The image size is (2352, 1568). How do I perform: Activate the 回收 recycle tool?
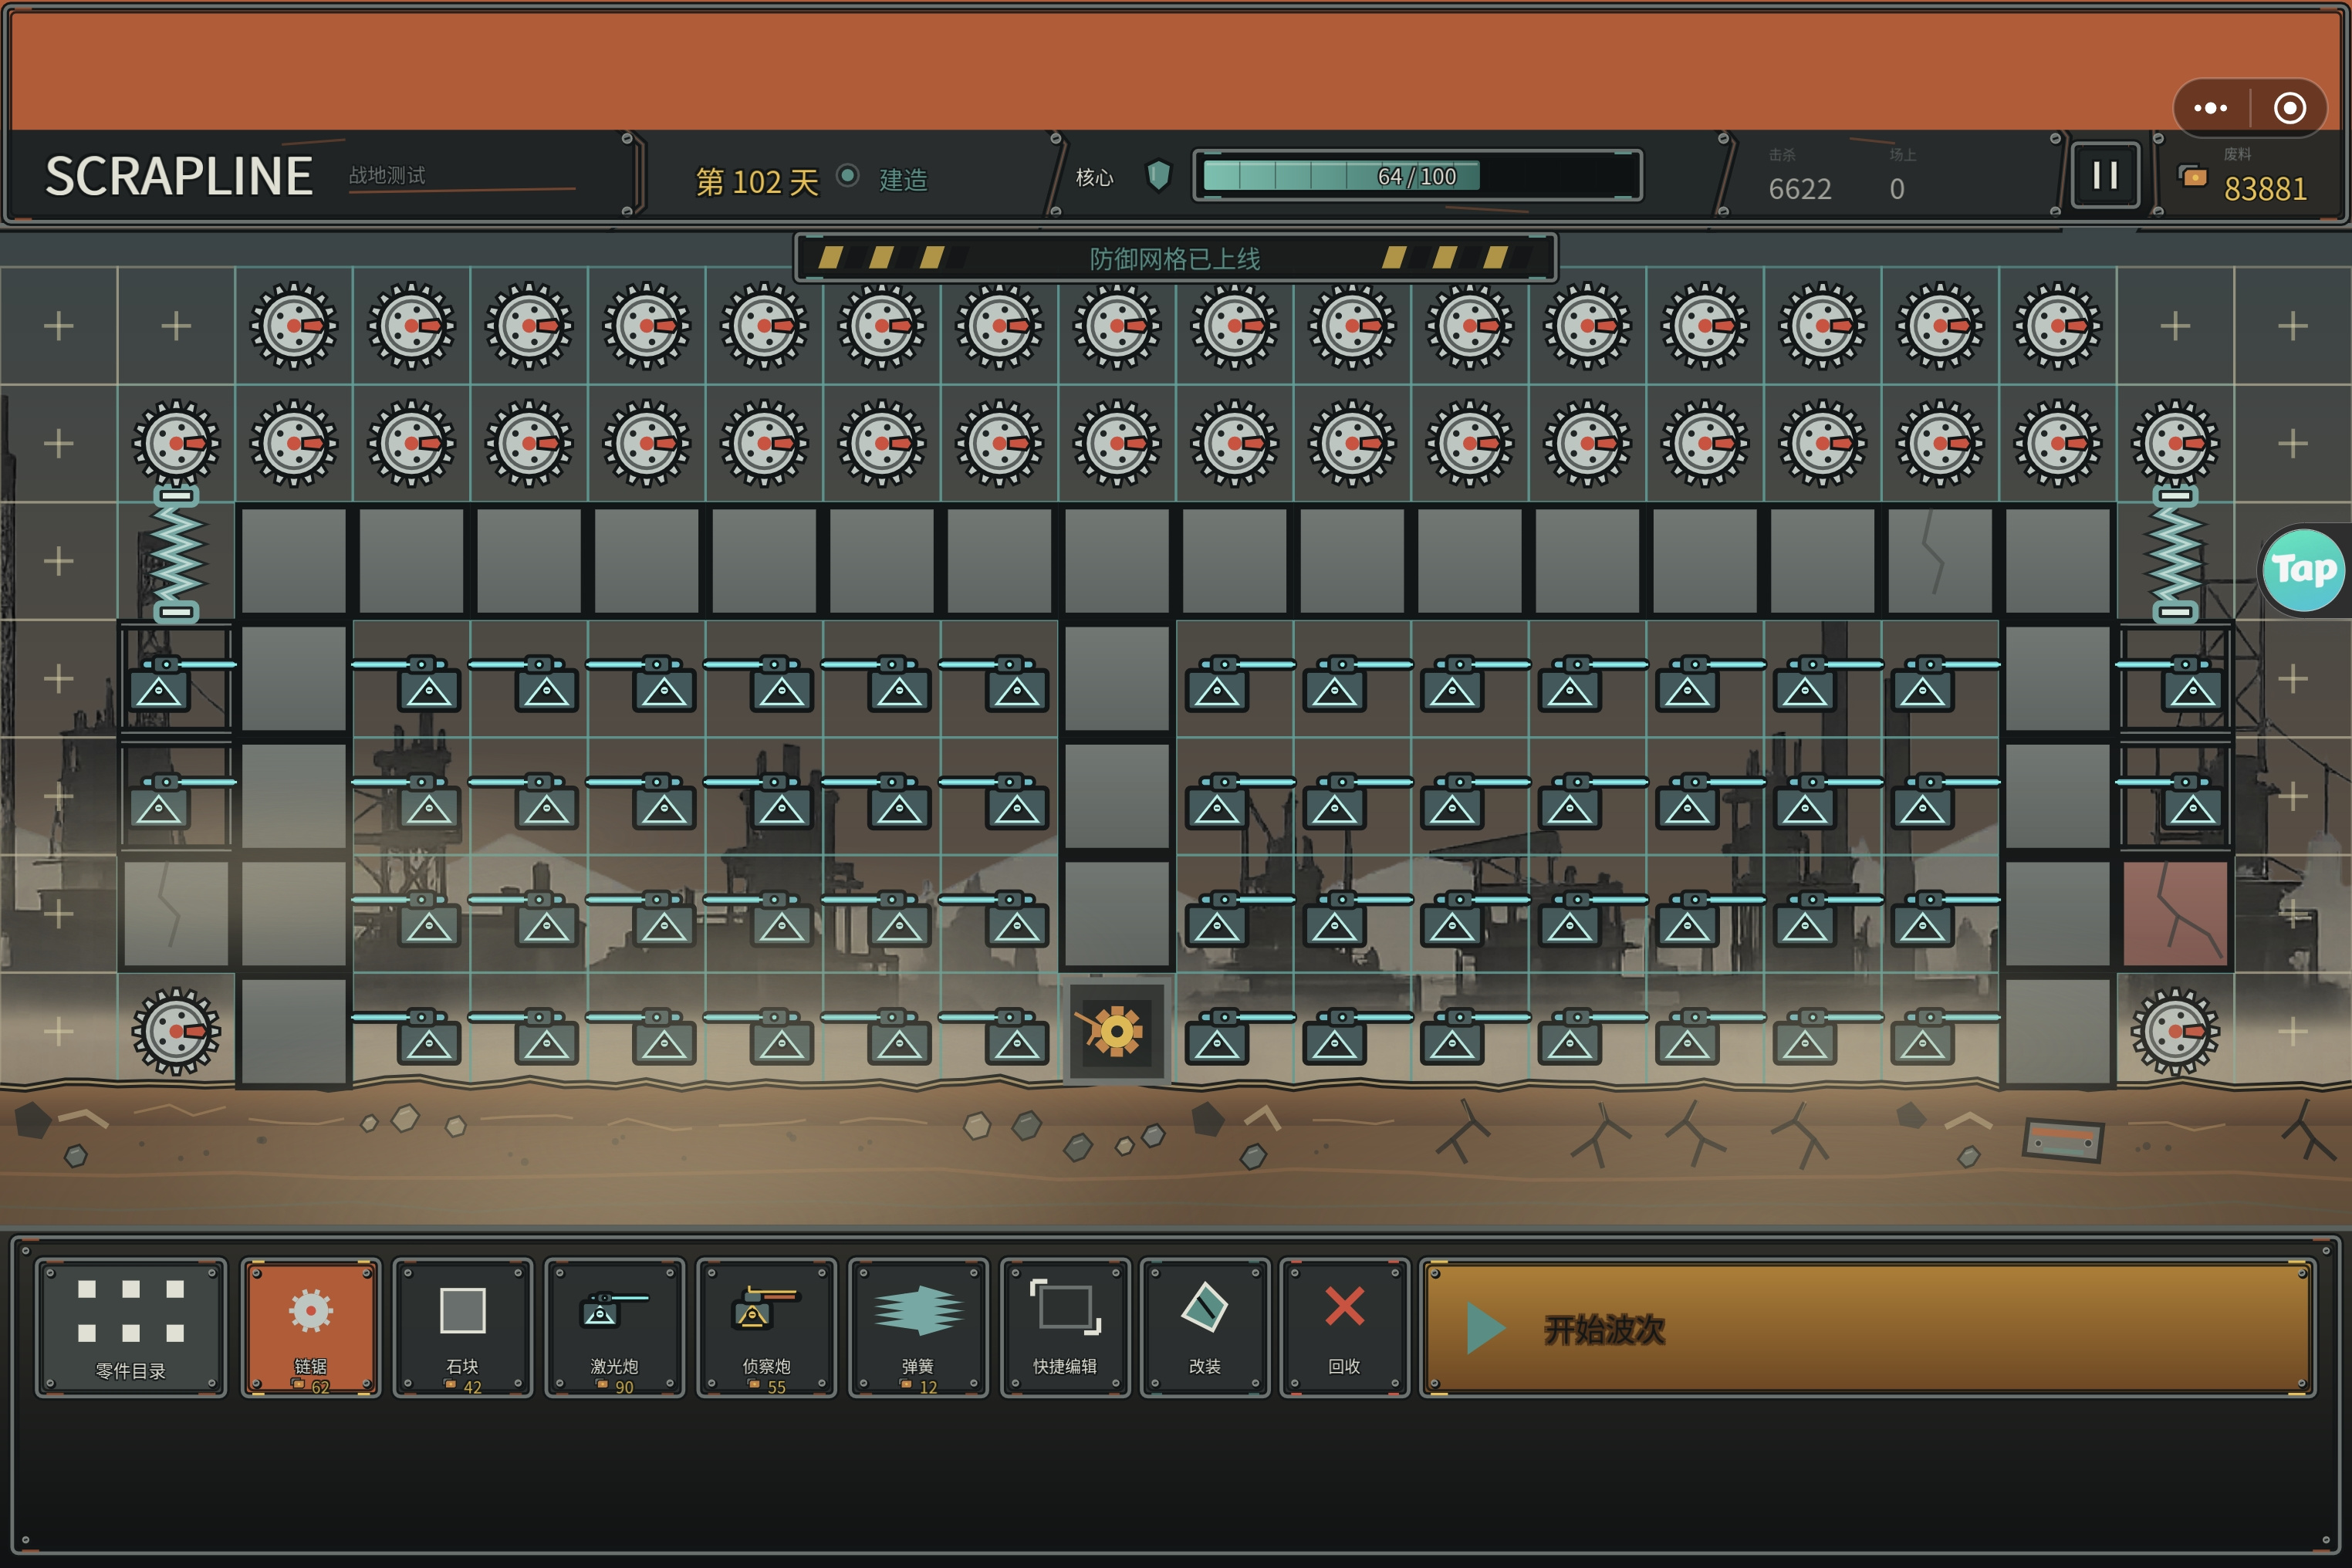coord(1345,1328)
